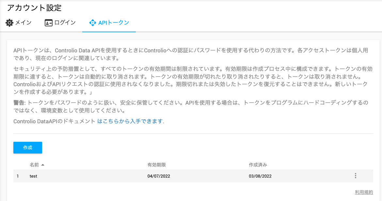Click the blue 作成 button
Screen dimensions: 382x201
(28, 148)
